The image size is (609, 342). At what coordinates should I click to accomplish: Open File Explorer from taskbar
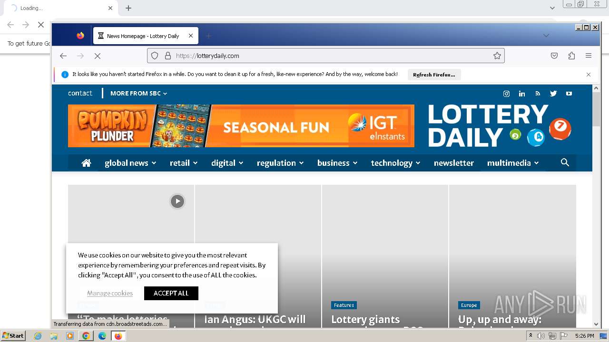point(54,336)
